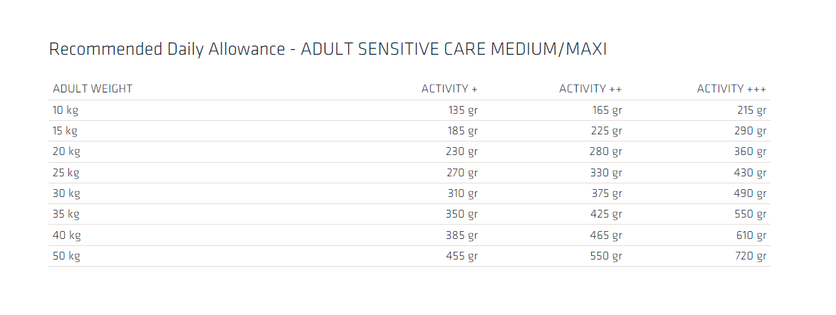
Task: Select the 15 kg weight row label
Action: (66, 131)
